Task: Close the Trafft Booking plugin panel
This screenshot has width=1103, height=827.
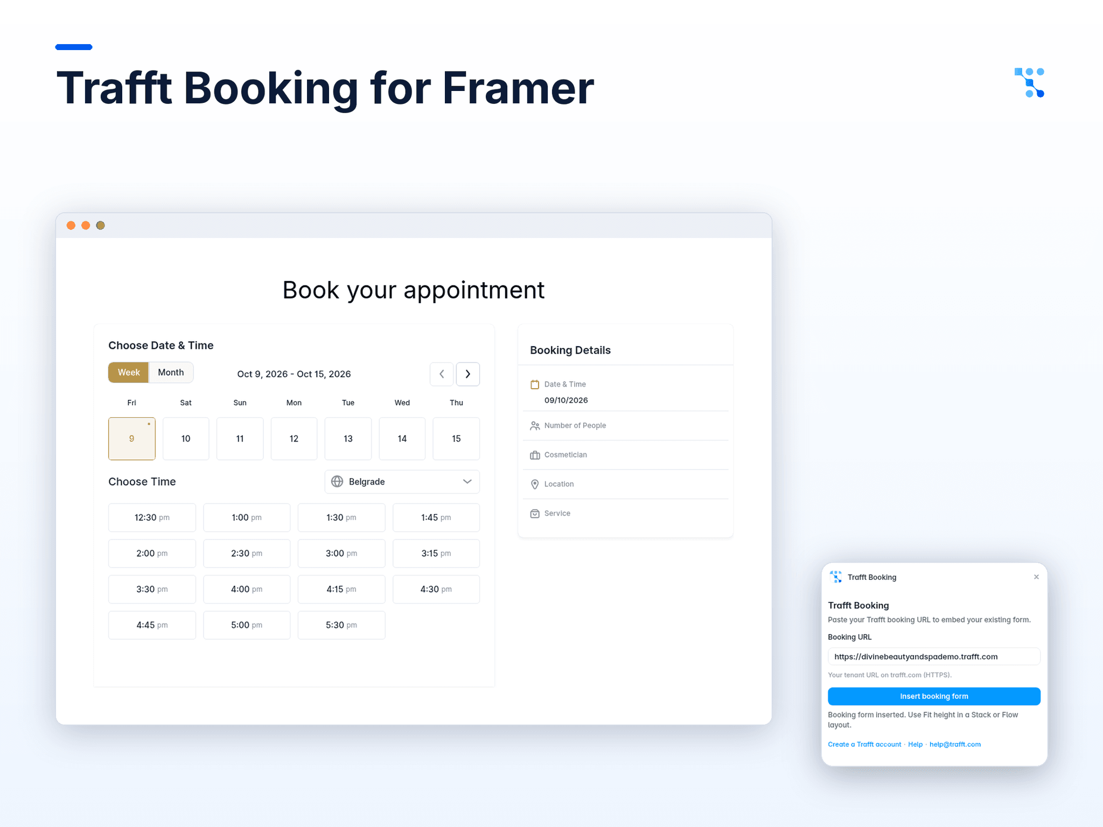Action: click(1036, 577)
